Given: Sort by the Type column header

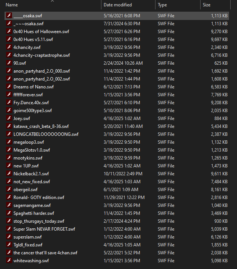Looking at the screenshot, I should click(162, 5).
